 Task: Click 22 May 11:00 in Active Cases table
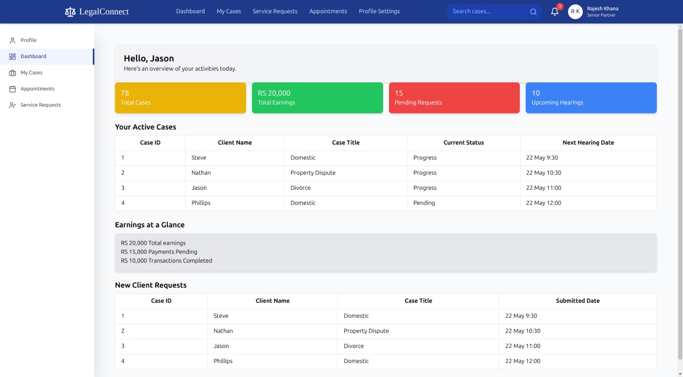(x=543, y=188)
